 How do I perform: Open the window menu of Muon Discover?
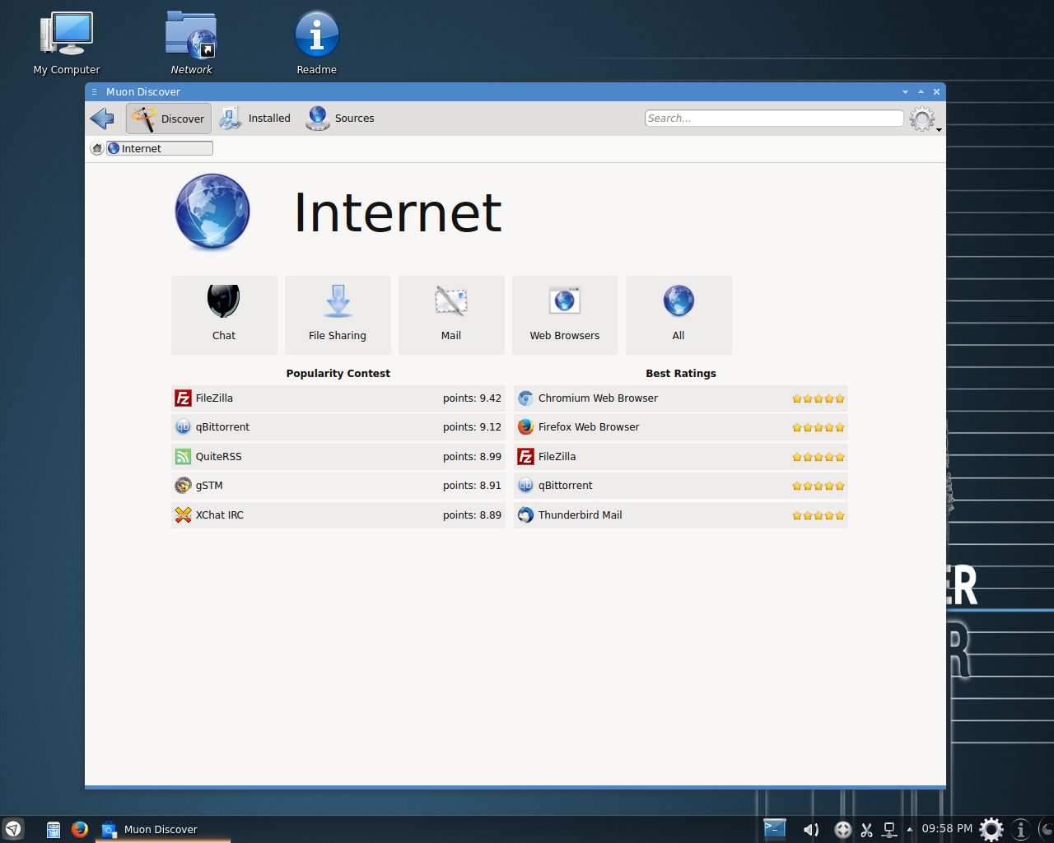94,92
